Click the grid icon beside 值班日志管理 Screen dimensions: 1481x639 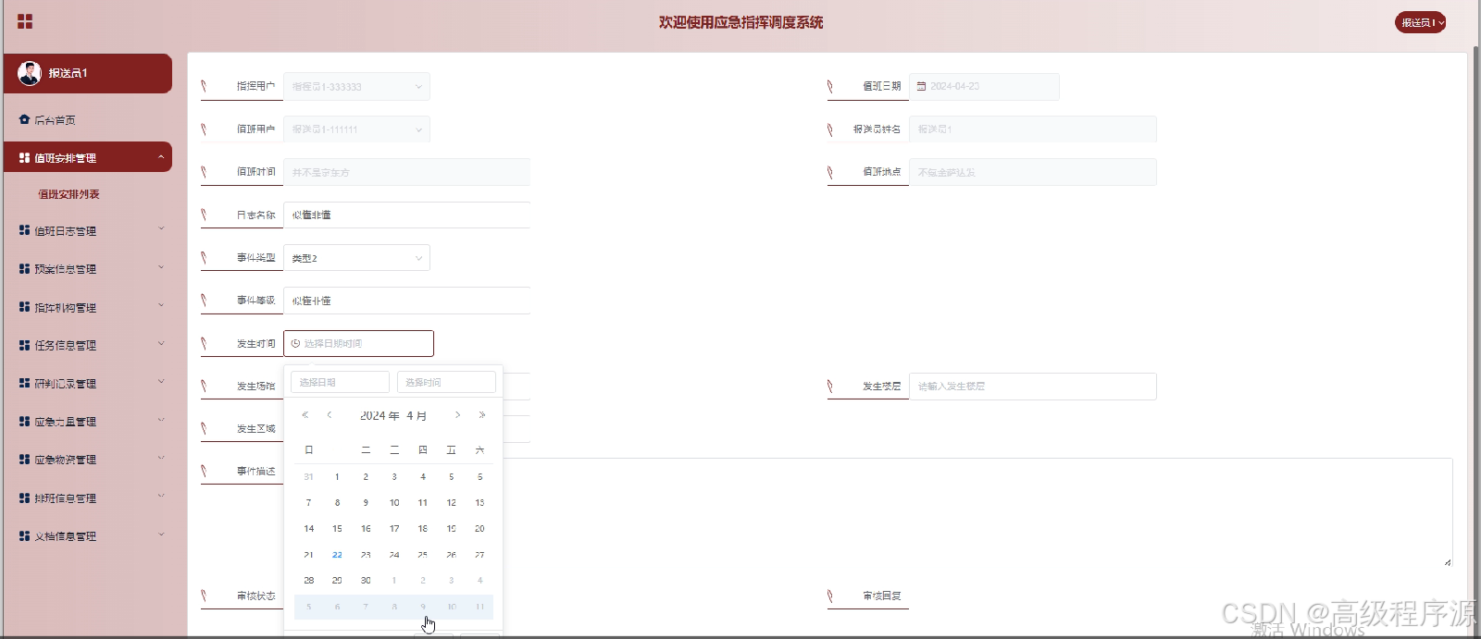(24, 230)
